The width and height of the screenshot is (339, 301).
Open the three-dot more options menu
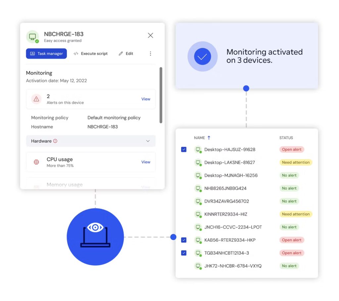[x=151, y=53]
